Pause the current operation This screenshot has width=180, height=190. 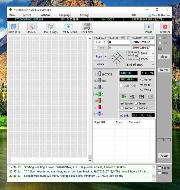[149, 27]
